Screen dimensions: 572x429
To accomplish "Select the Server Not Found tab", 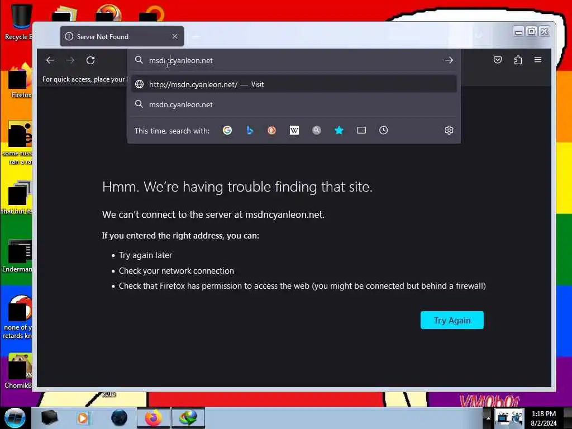I will point(122,36).
